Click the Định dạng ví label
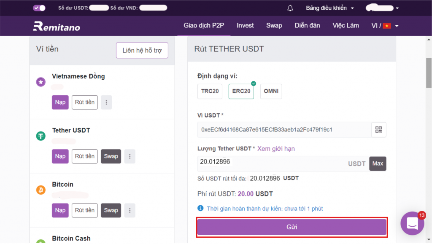The width and height of the screenshot is (432, 244). [x=217, y=76]
